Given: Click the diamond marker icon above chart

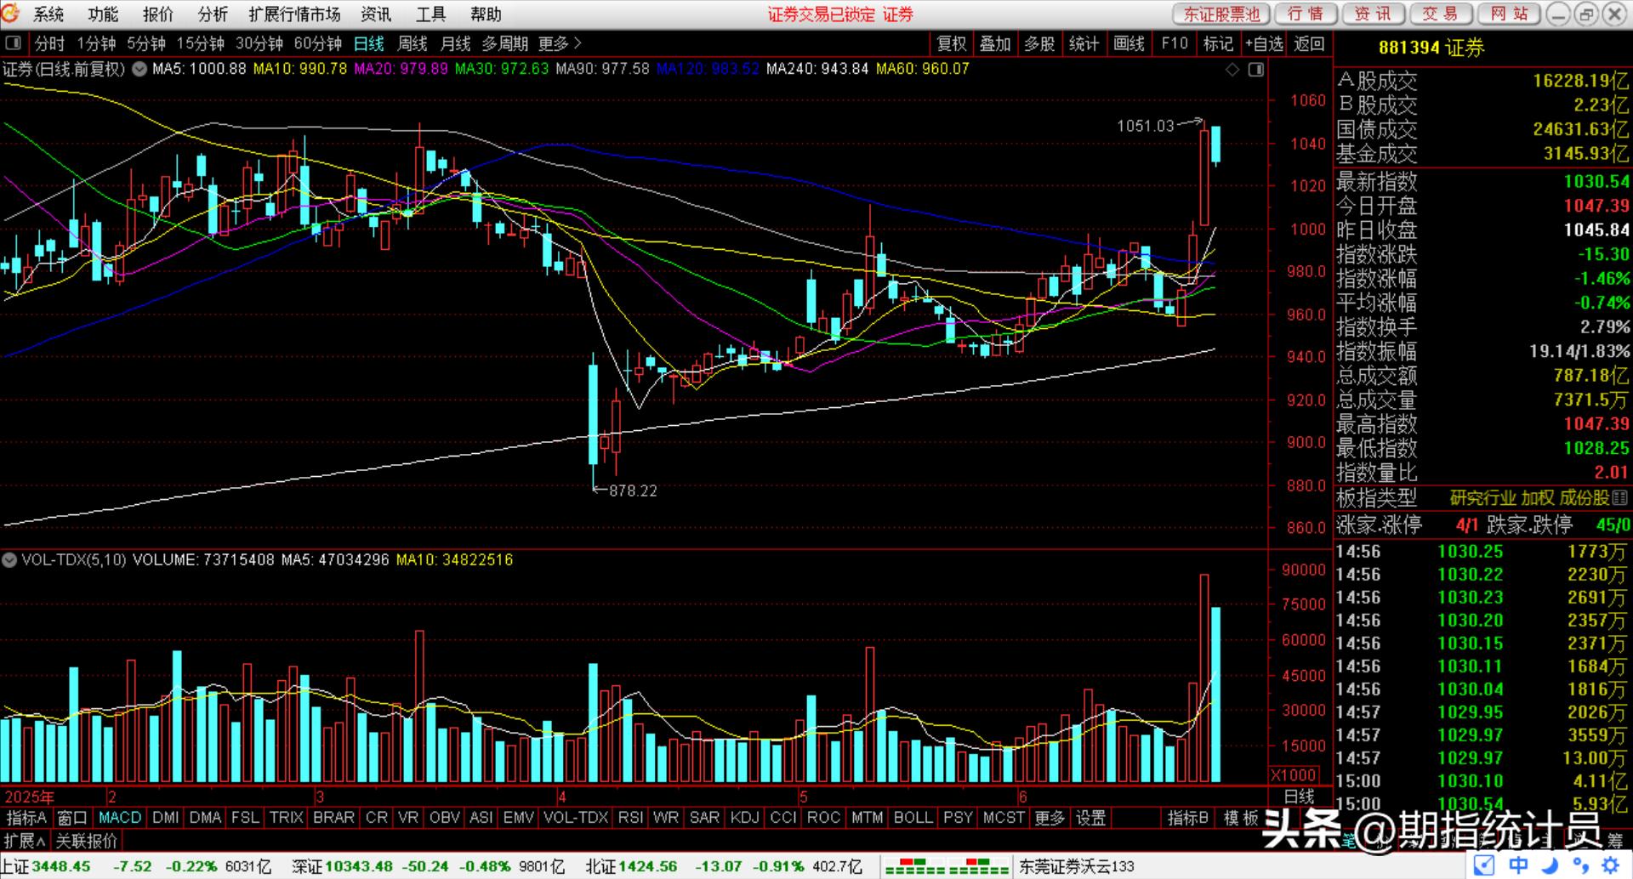Looking at the screenshot, I should pos(1232,70).
